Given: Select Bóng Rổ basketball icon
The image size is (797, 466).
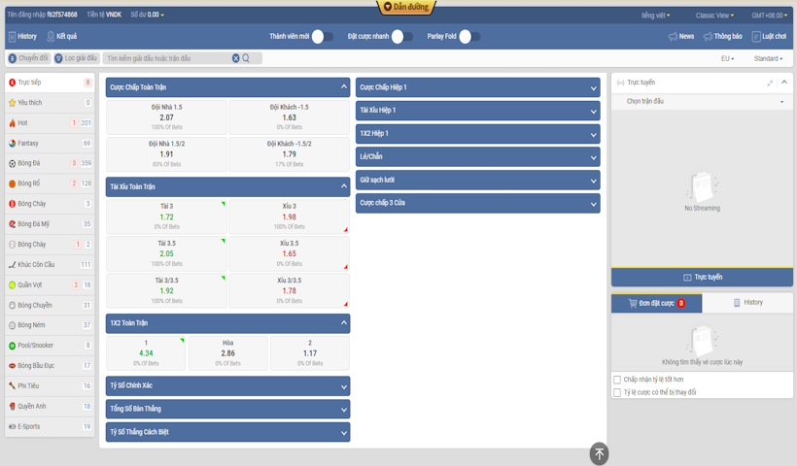Looking at the screenshot, I should tap(13, 183).
